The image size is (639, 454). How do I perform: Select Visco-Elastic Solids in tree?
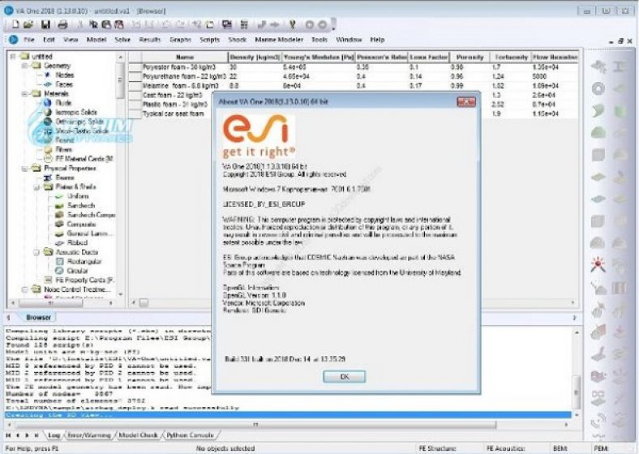point(82,131)
